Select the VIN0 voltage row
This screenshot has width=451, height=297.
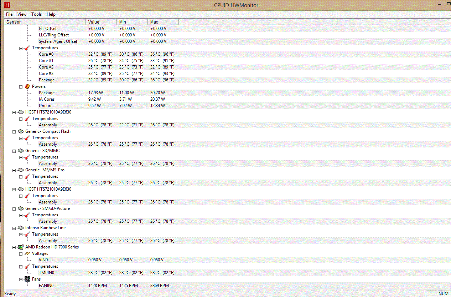tap(227, 260)
